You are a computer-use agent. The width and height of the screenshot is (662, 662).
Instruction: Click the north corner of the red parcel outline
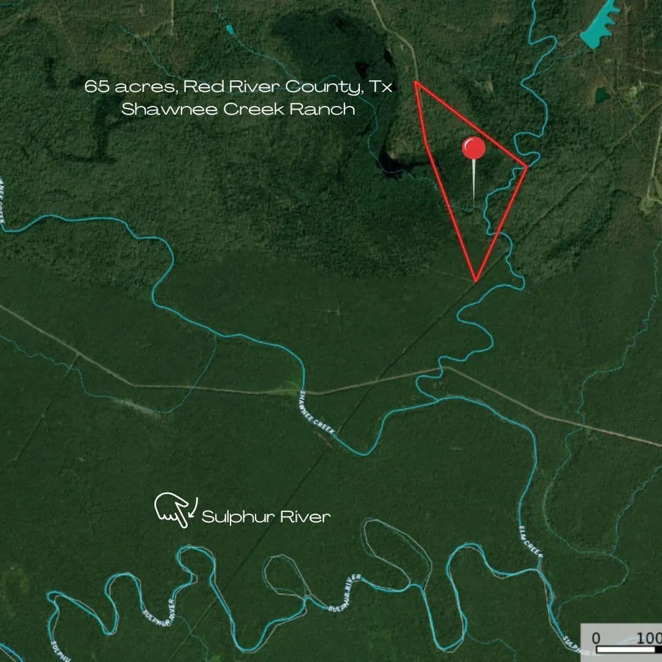pyautogui.click(x=416, y=82)
